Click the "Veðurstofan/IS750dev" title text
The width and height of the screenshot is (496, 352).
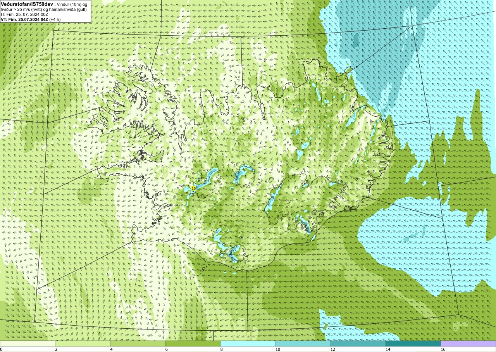(x=27, y=4)
